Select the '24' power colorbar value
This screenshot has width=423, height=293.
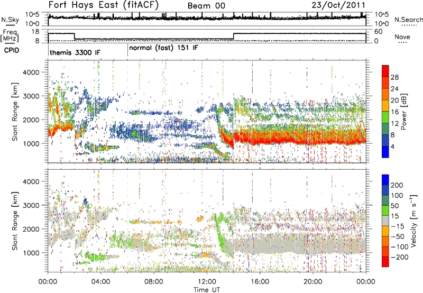pyautogui.click(x=394, y=89)
